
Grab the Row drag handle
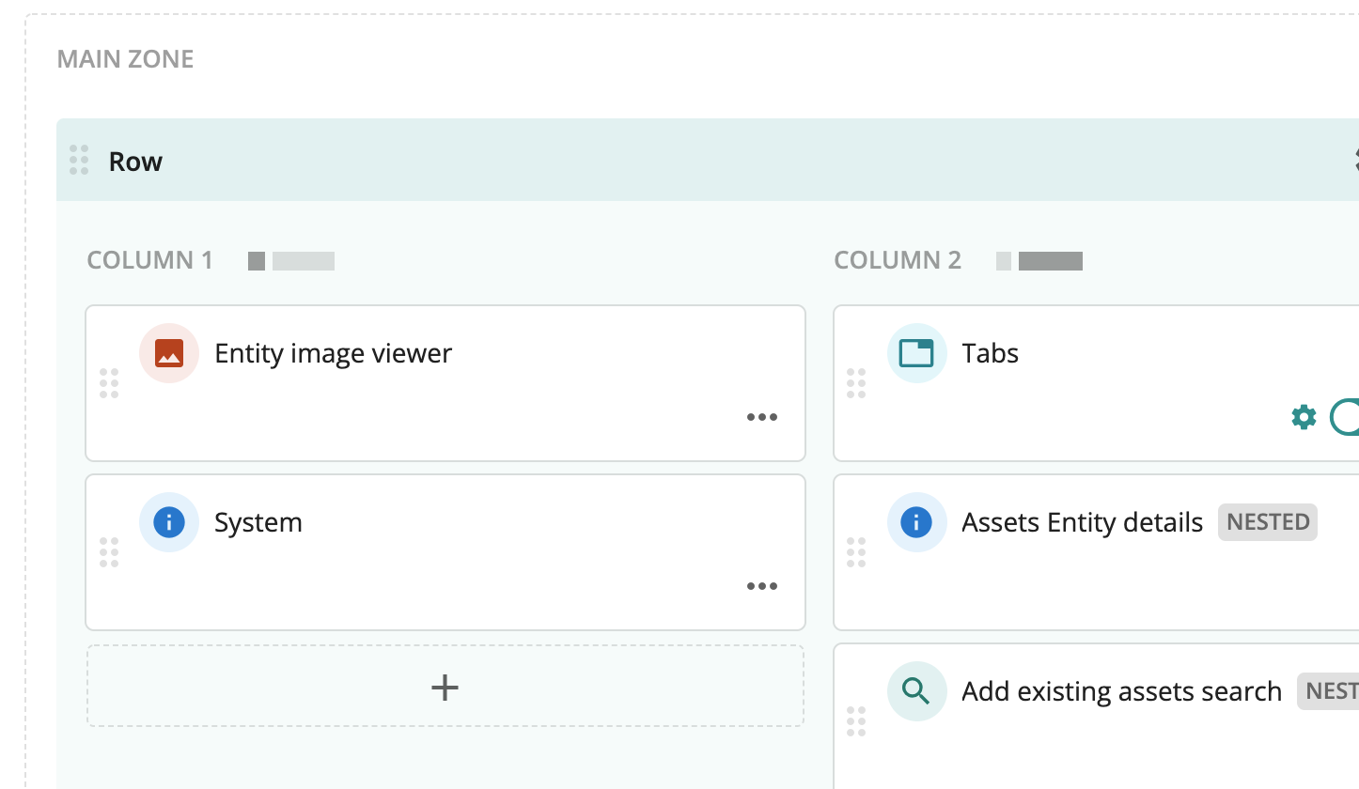coord(79,161)
